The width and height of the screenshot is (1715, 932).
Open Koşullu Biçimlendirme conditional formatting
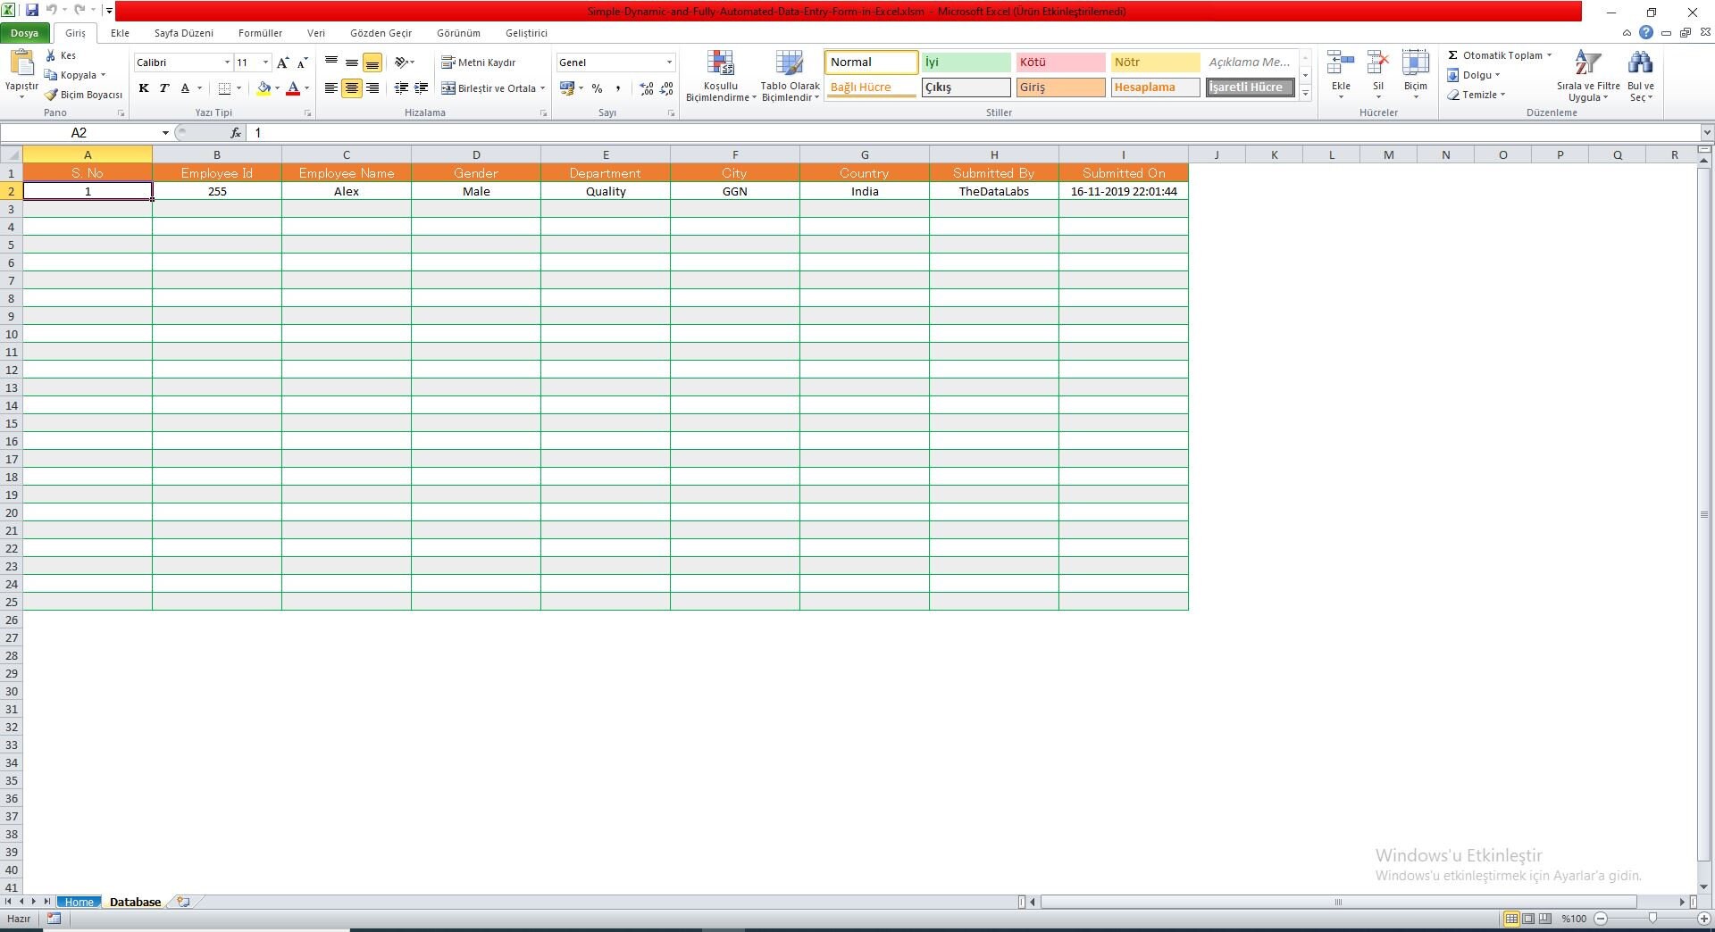721,76
